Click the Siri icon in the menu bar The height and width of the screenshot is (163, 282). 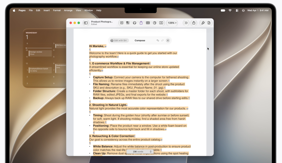coord(243,10)
